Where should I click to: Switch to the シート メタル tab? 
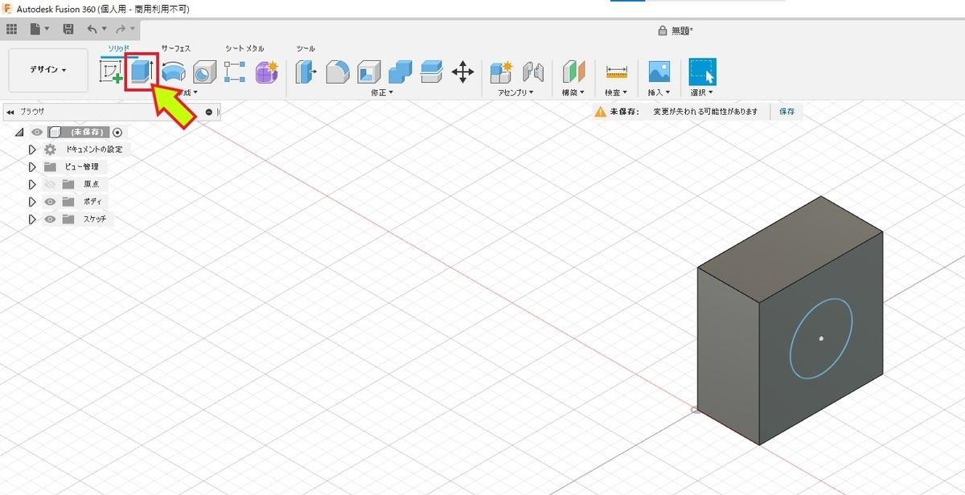pos(244,49)
